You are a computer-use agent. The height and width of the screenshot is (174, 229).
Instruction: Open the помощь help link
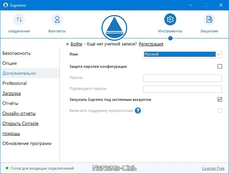pos(11,134)
